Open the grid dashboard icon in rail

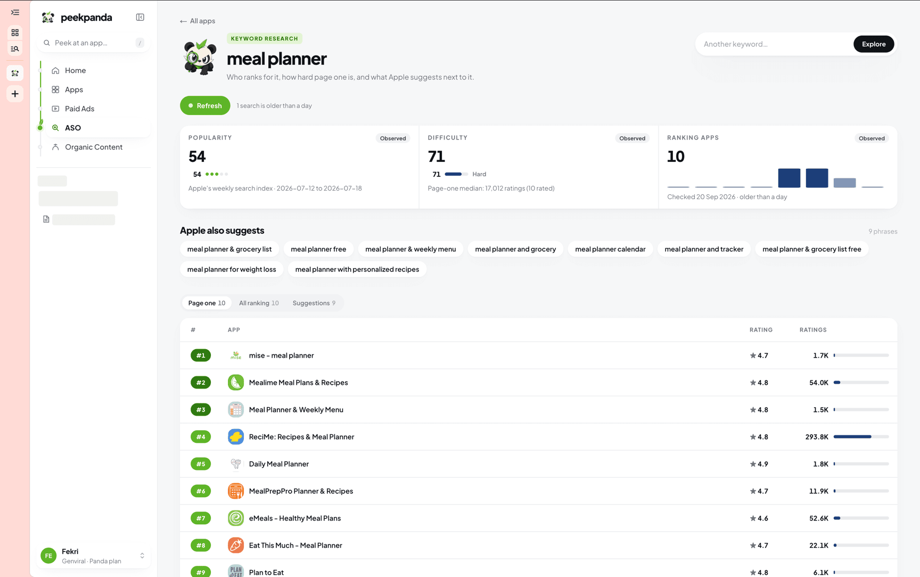coord(15,32)
